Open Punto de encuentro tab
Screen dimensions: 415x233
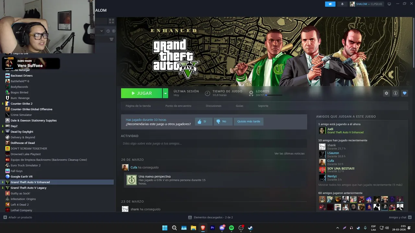178,106
